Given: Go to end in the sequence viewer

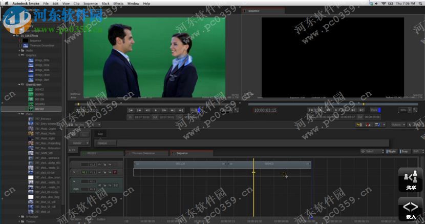Looking at the screenshot, I should 361,110.
